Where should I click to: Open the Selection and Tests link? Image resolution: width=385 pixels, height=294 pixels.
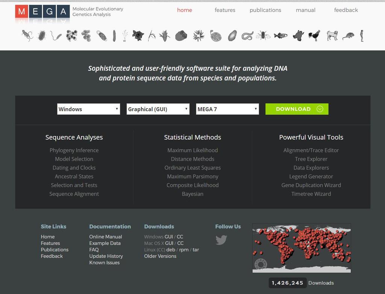(74, 185)
